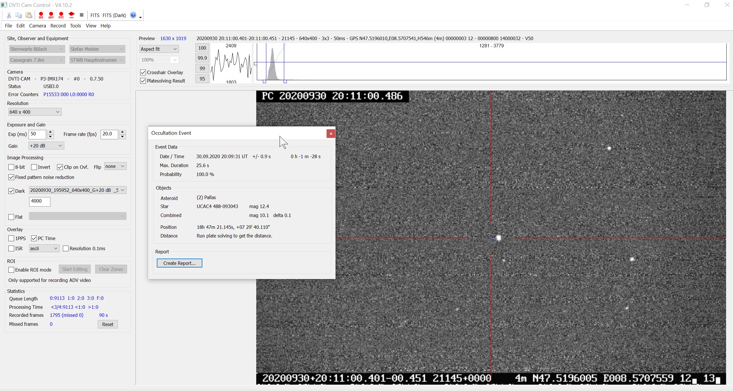Viewport: 733px width, 391px height.
Task: Open the STWB Hauptinstrument dropdown
Action: pos(97,60)
